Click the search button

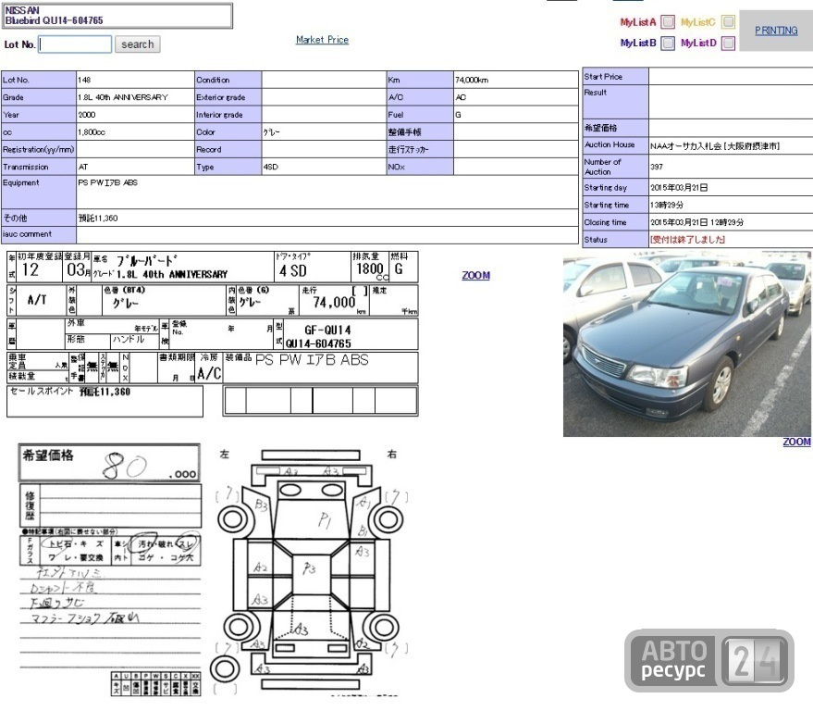(138, 44)
